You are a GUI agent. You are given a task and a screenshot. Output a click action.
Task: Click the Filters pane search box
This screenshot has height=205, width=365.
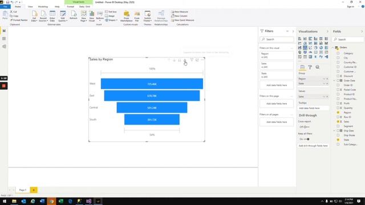coord(277,39)
